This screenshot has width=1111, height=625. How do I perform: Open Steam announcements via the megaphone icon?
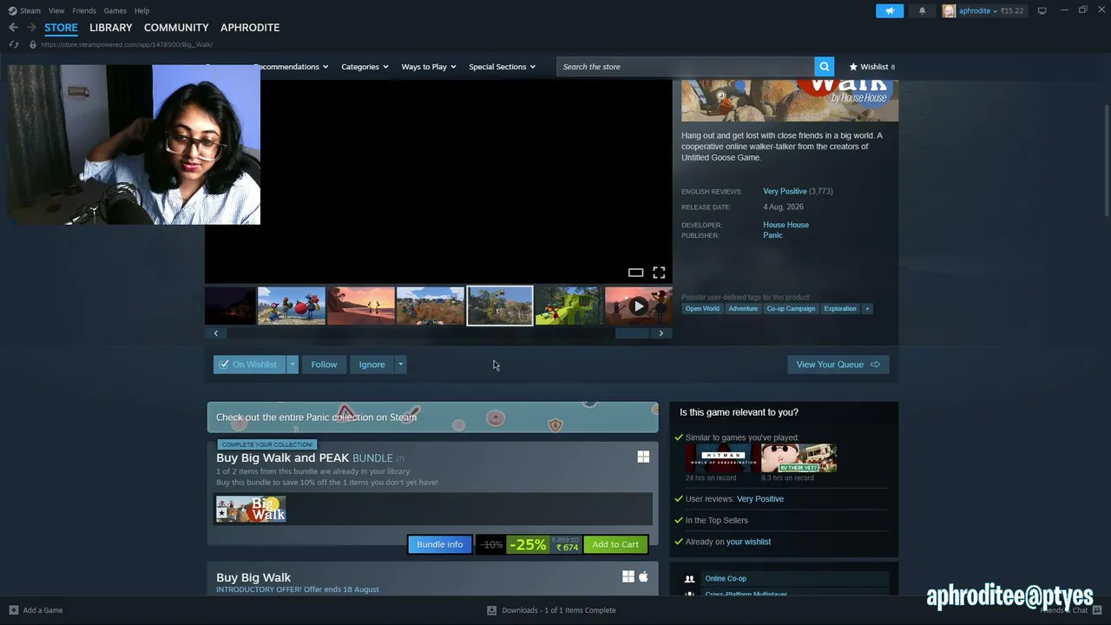coord(890,10)
